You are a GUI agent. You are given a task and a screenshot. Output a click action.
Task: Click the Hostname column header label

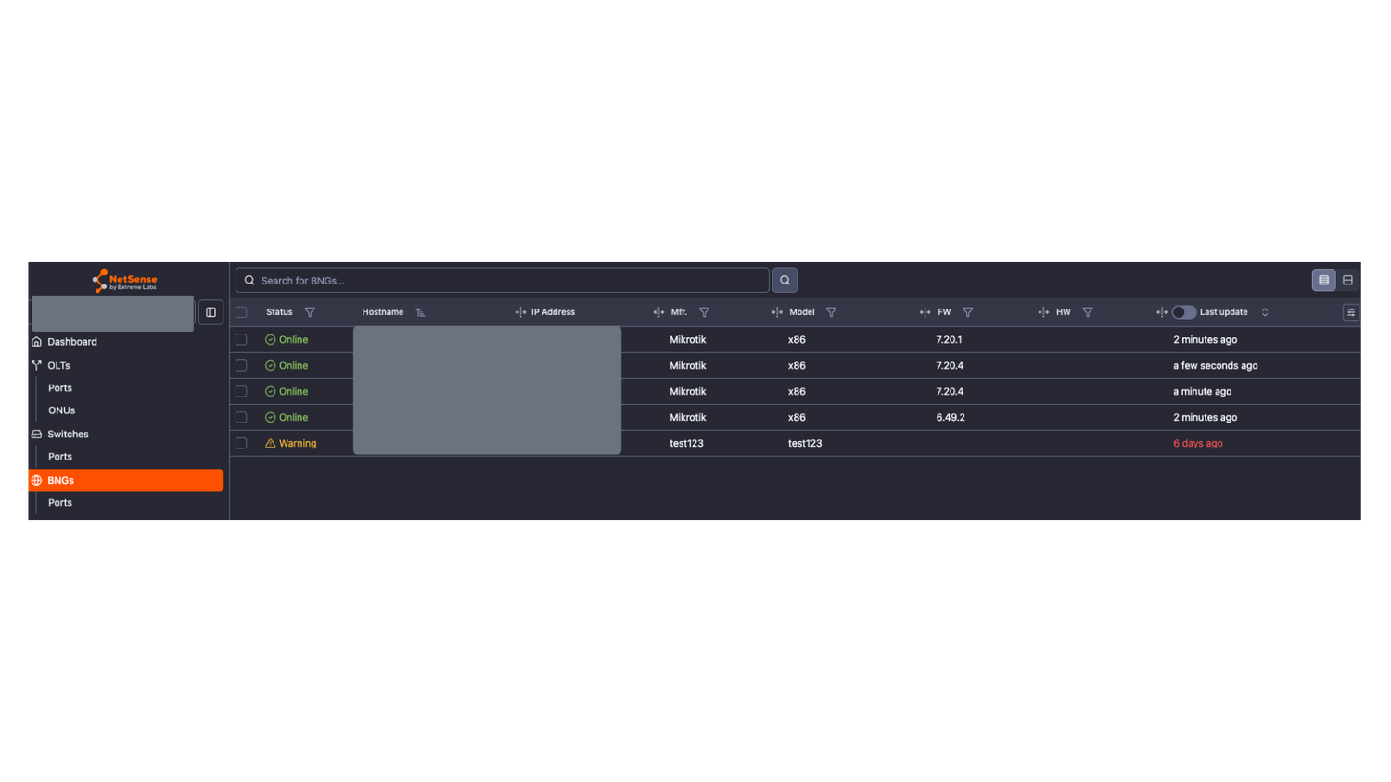(382, 312)
